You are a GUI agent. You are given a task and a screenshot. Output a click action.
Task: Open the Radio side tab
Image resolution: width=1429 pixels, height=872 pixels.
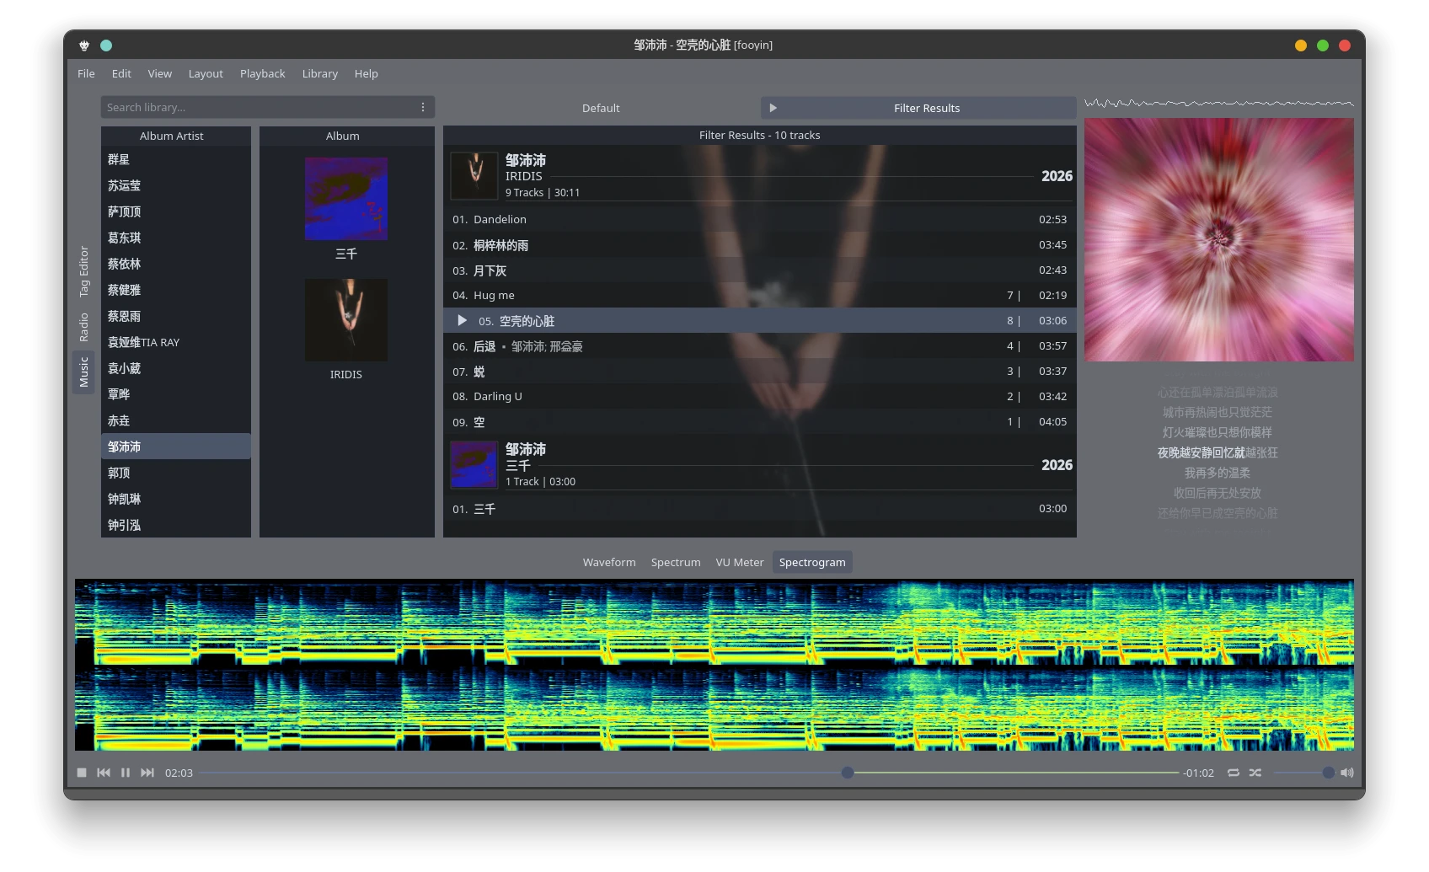pos(83,328)
